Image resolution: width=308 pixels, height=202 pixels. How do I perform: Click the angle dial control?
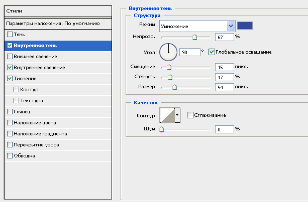[169, 51]
